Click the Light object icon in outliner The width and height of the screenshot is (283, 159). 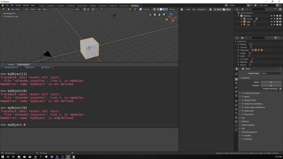pos(245,25)
